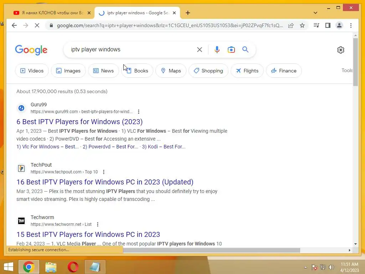Image resolution: width=365 pixels, height=274 pixels.
Task: Click horizontal scrollbar right arrow
Action: (349, 250)
